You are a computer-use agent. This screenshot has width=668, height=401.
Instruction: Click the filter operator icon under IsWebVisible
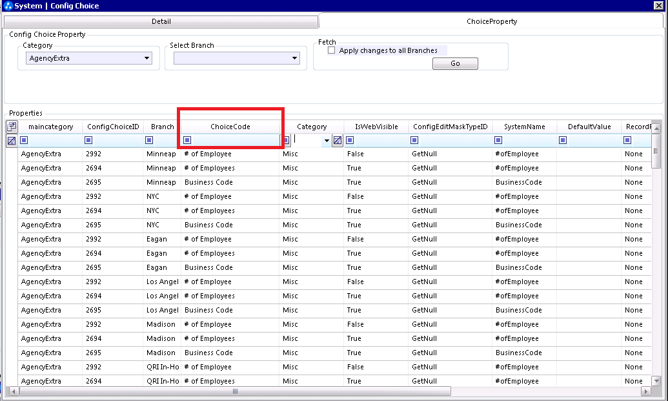350,140
